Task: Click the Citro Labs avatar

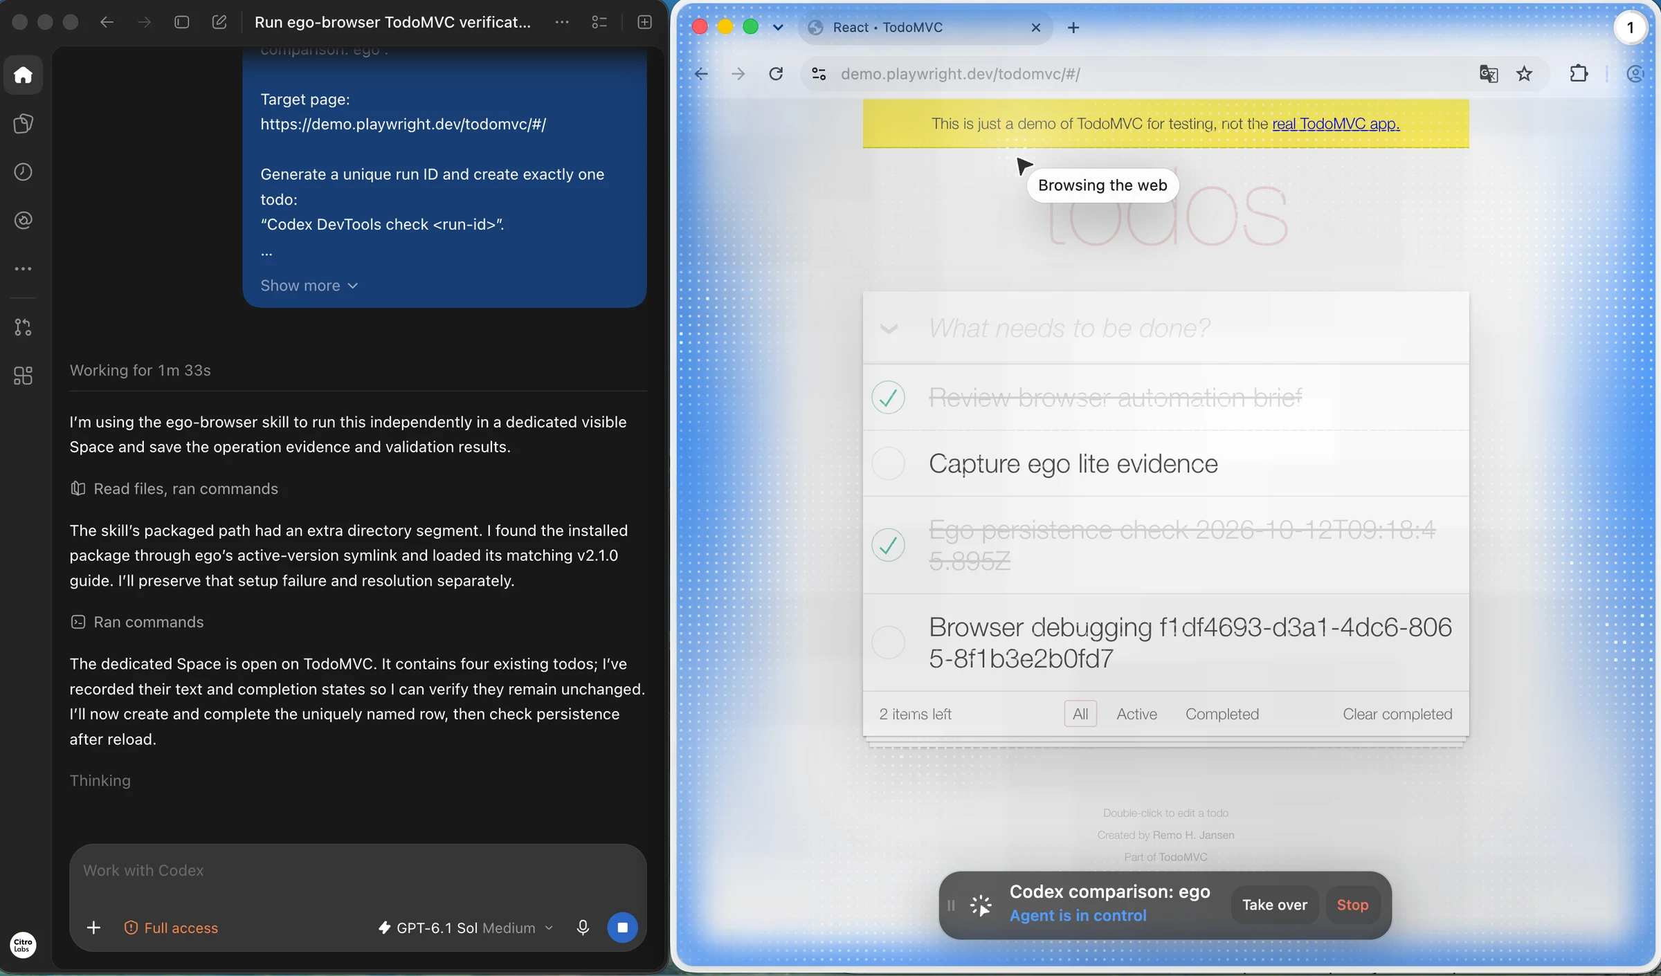Action: coord(23,945)
